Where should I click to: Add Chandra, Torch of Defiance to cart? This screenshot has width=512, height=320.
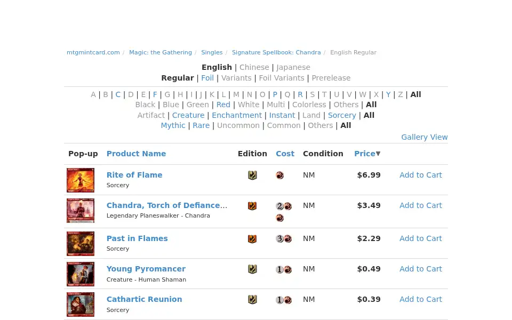tap(421, 205)
